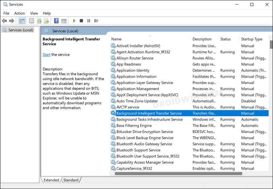Open the File menu
This screenshot has height=189, width=273.
click(x=6, y=13)
